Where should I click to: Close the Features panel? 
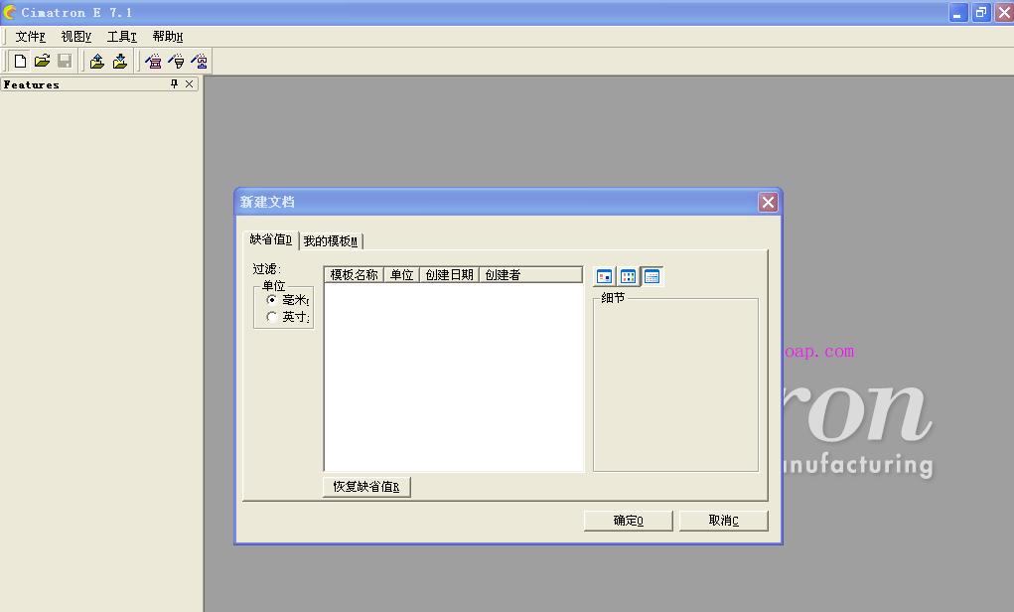coord(189,84)
